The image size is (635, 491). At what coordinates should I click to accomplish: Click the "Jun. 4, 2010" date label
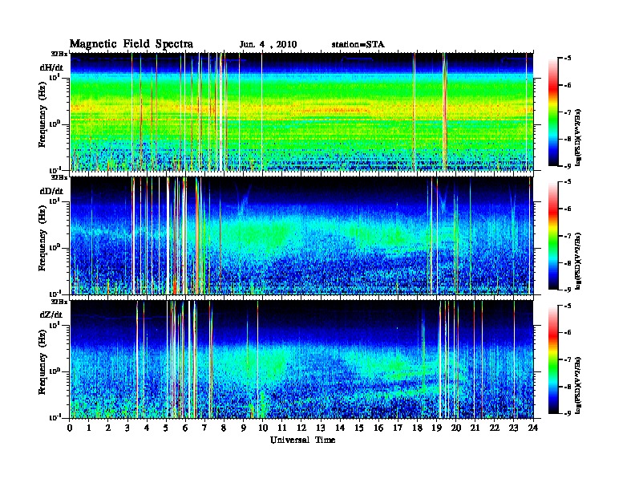(x=268, y=45)
